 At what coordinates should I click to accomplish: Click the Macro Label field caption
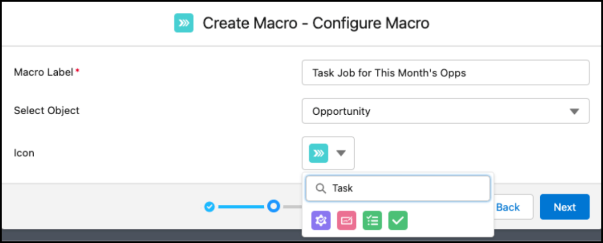click(x=44, y=72)
